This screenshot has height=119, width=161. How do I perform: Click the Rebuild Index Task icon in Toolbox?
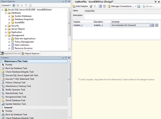pos(3,93)
